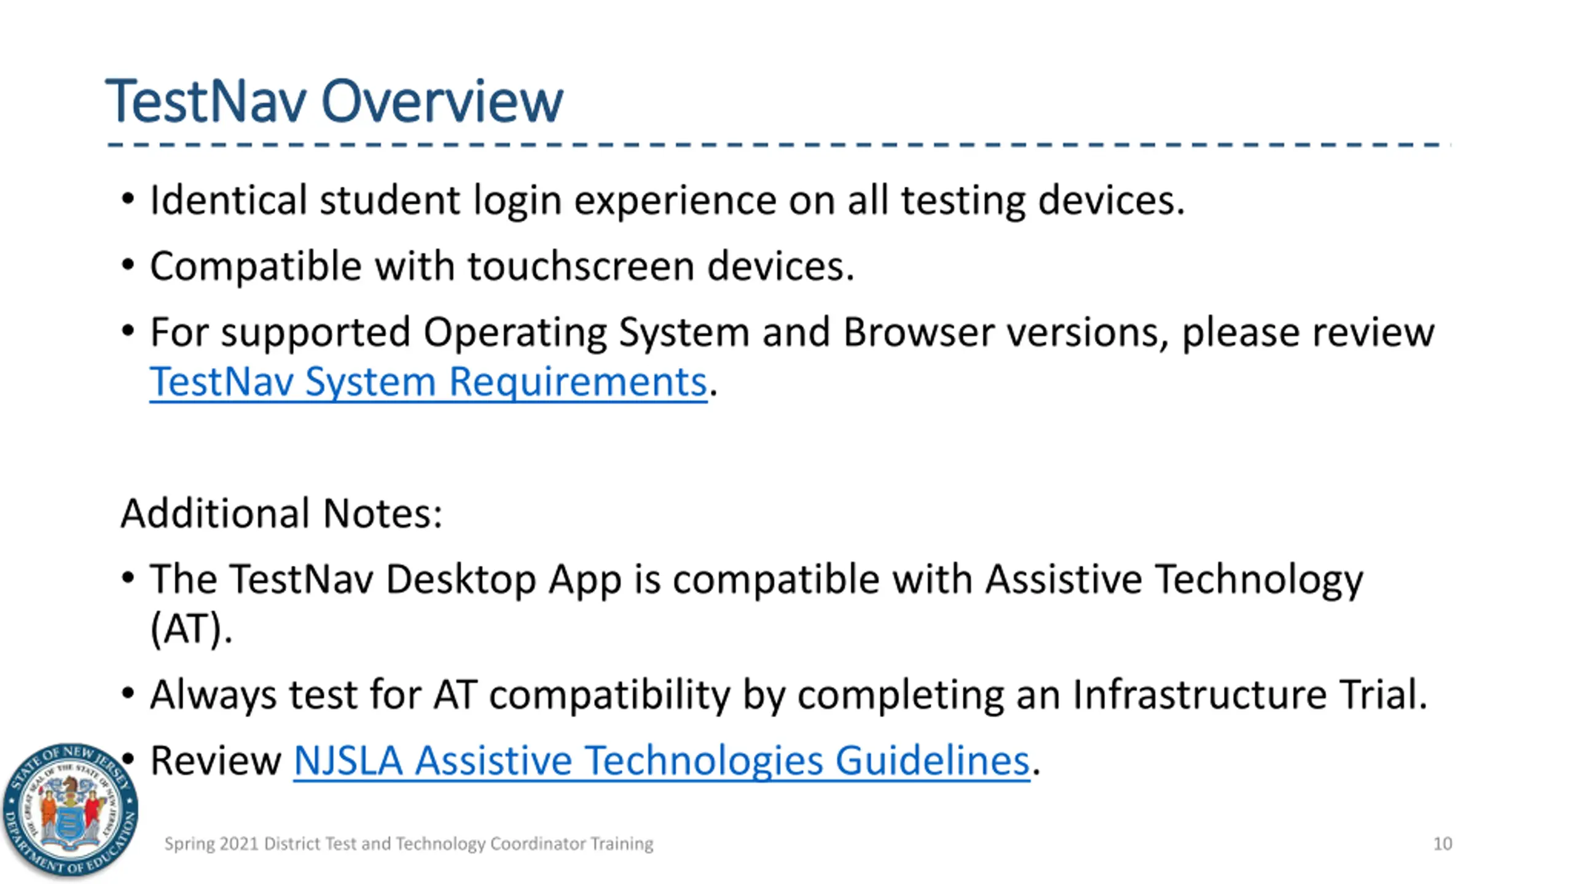Click the bullet dot before Always test
Screen dimensions: 1573x884
click(x=128, y=694)
